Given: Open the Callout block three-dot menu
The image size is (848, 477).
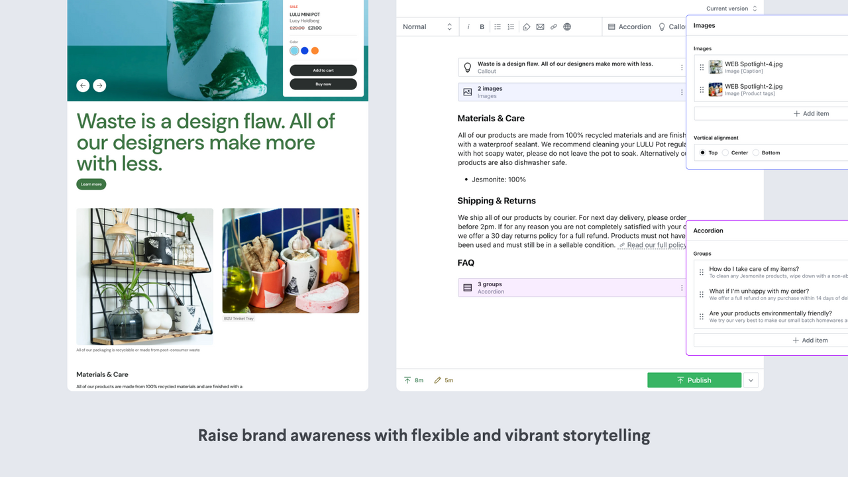Looking at the screenshot, I should [682, 68].
